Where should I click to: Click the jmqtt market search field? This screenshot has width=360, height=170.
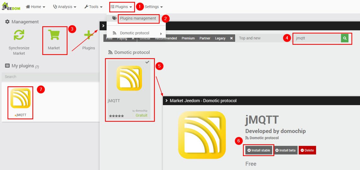pos(317,38)
